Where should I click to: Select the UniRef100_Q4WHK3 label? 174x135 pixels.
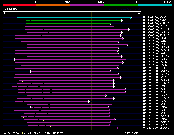coord(156,53)
